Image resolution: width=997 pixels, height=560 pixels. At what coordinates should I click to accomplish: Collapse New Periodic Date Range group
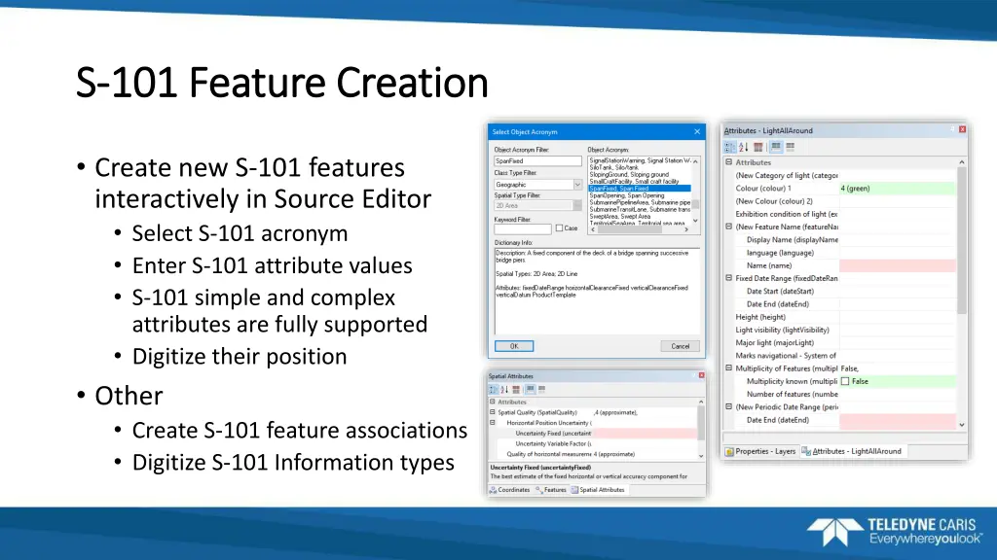click(x=729, y=406)
